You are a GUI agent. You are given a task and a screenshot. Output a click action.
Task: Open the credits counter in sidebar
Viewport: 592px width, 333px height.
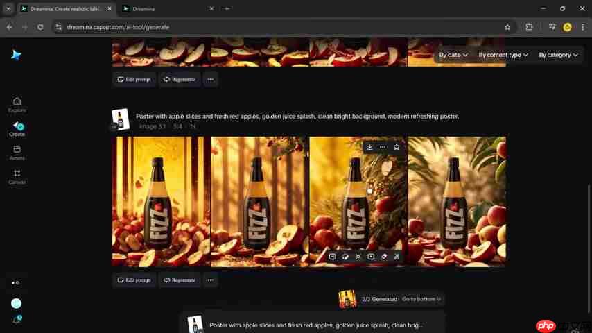(x=15, y=283)
